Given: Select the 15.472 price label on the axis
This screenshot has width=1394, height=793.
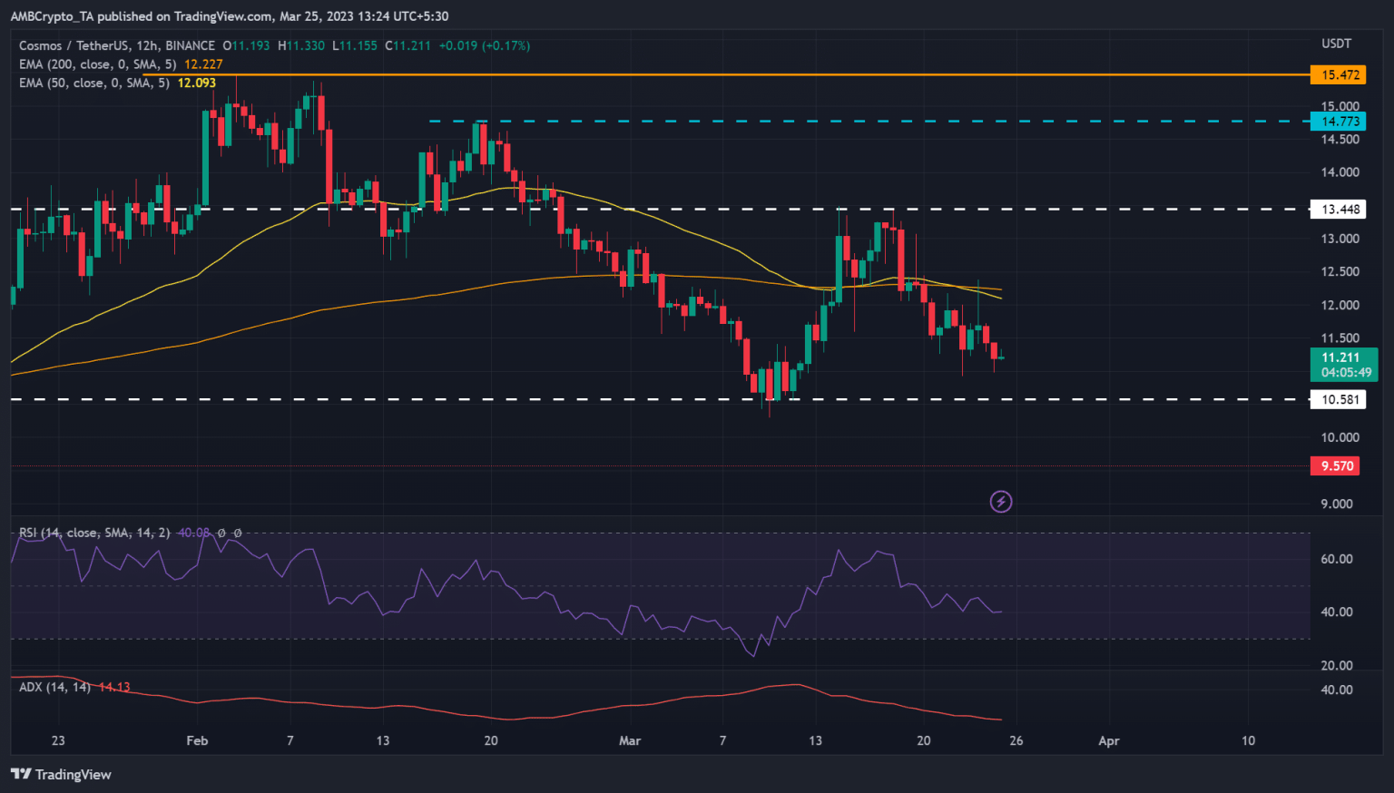Looking at the screenshot, I should (1339, 75).
